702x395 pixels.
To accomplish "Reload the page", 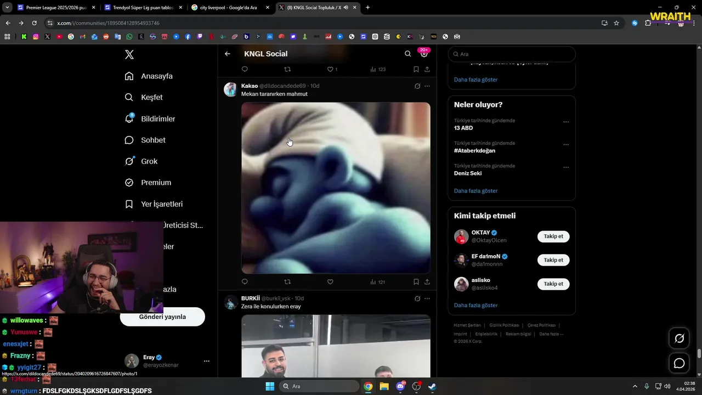I will [x=34, y=23].
